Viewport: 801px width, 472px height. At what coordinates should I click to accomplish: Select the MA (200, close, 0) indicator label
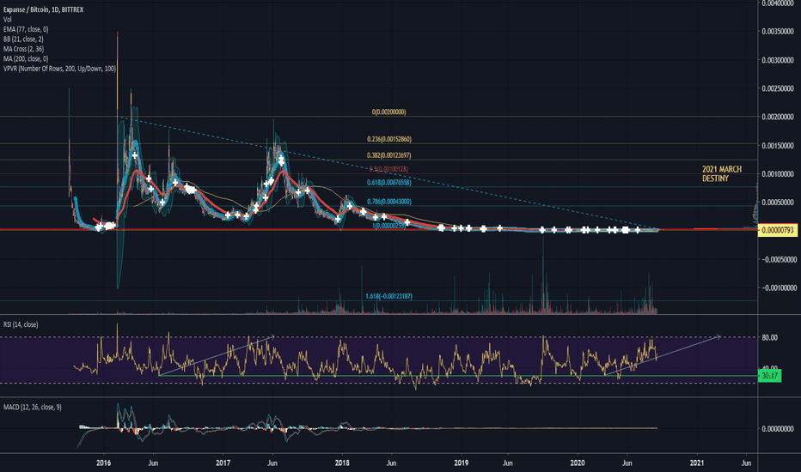(26, 58)
